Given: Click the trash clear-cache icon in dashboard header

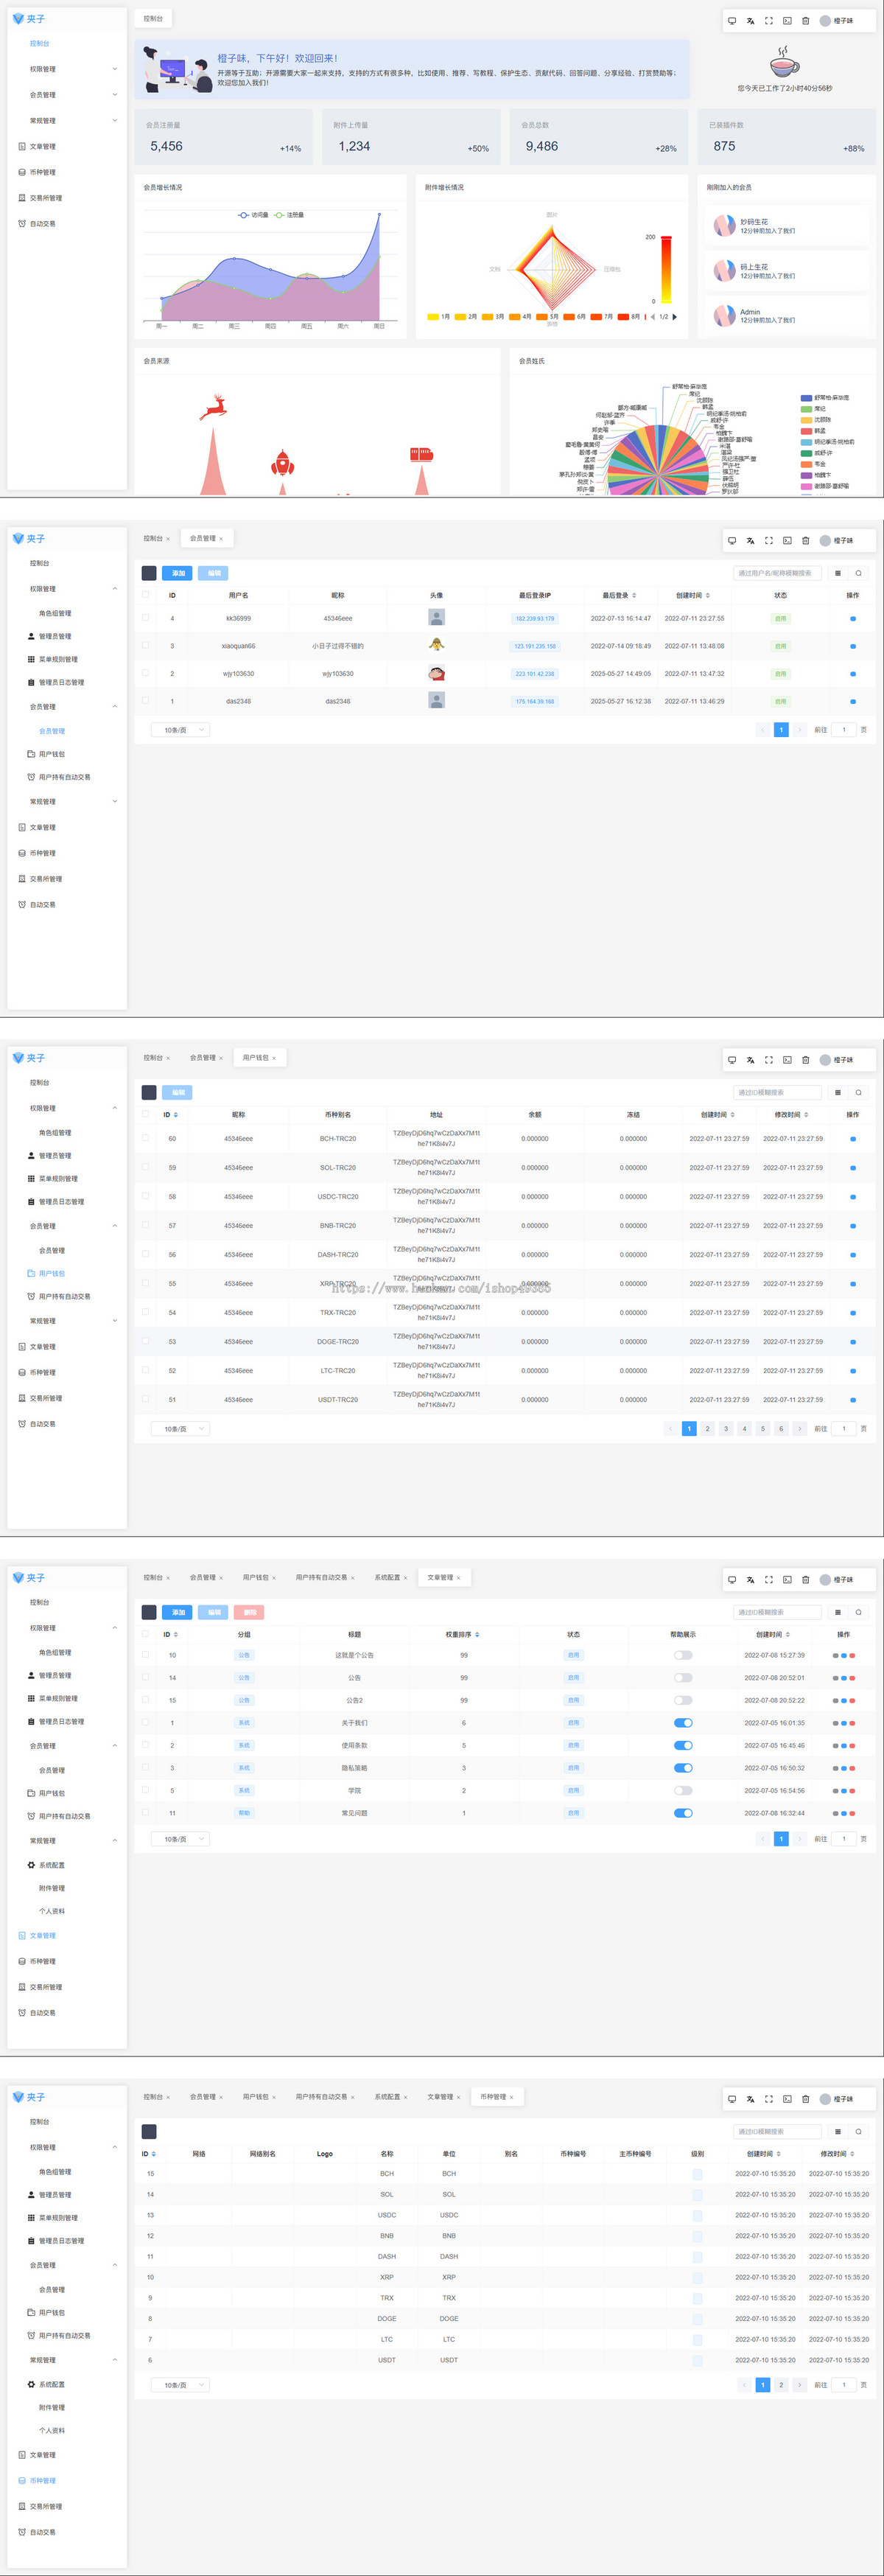Looking at the screenshot, I should pos(805,20).
